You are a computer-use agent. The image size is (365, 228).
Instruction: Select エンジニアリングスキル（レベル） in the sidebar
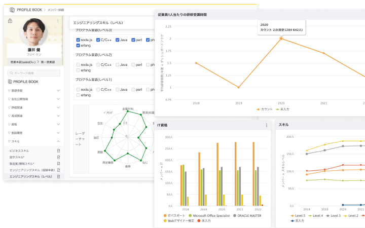30,177
